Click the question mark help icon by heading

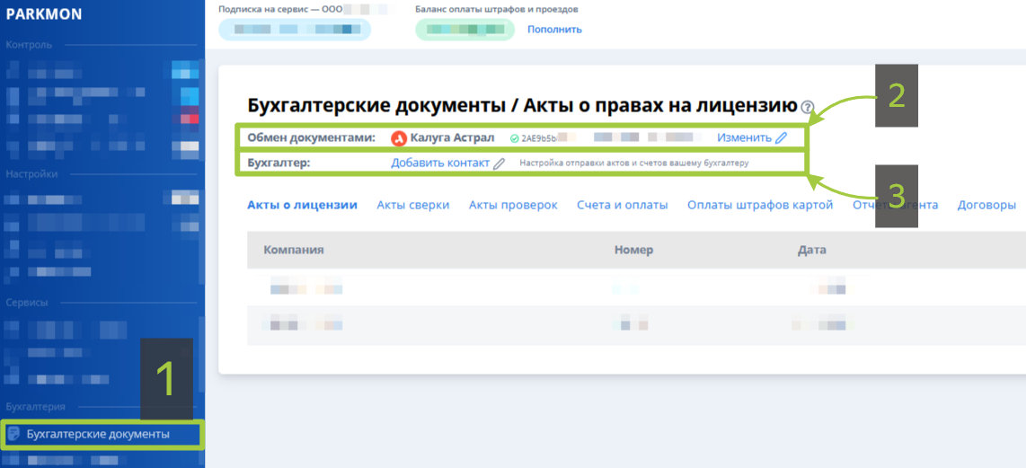807,107
